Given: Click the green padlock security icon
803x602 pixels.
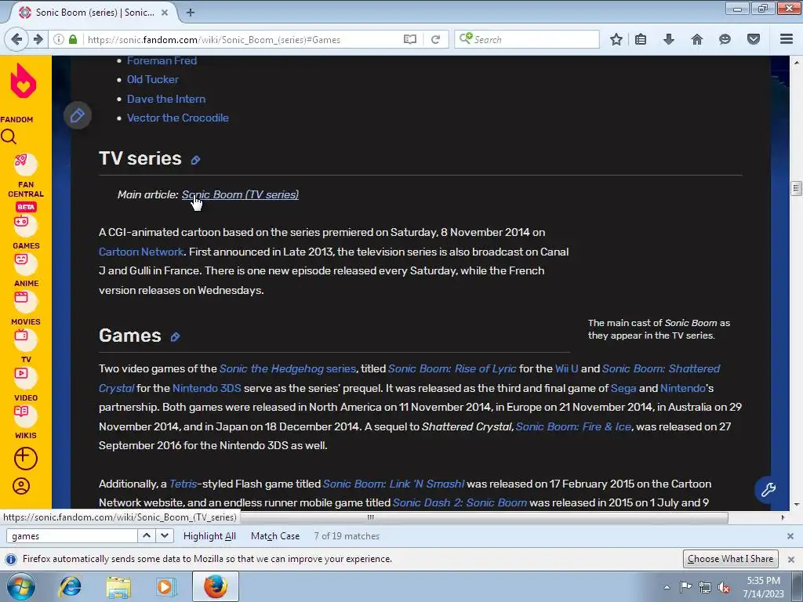Looking at the screenshot, I should pyautogui.click(x=73, y=39).
